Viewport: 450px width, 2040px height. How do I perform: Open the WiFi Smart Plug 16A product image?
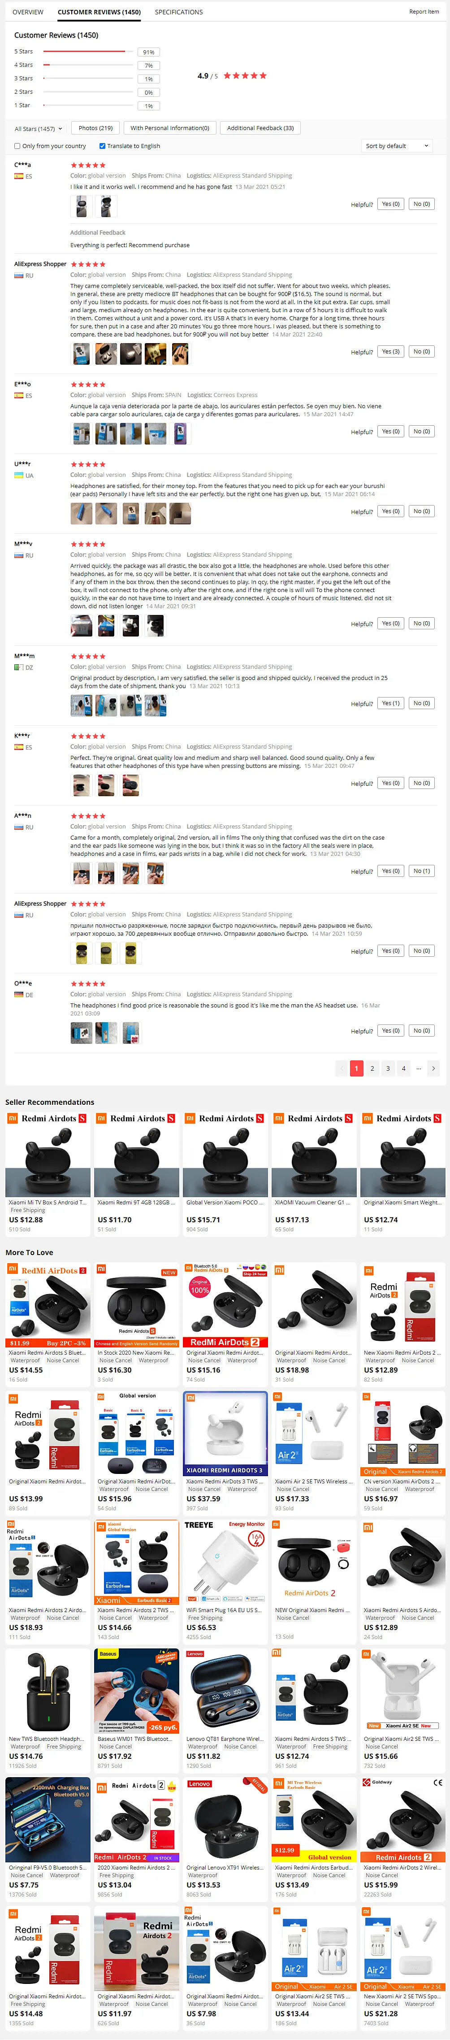(225, 1561)
